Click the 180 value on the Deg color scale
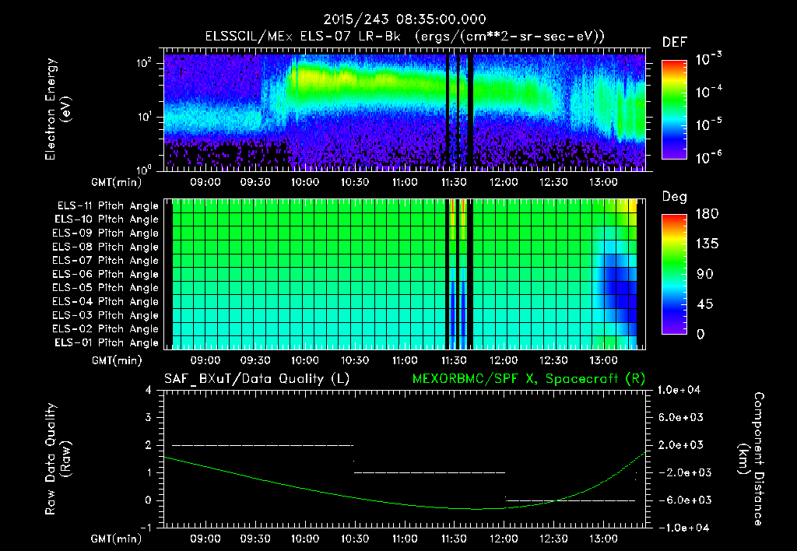 pos(707,214)
